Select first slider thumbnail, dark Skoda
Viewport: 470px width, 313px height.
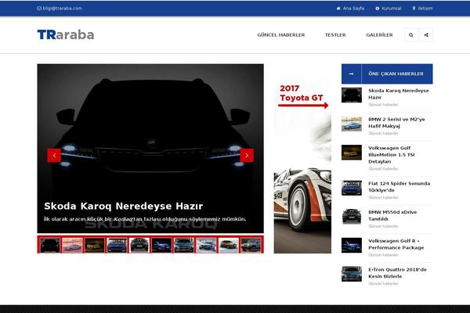[x=50, y=245]
